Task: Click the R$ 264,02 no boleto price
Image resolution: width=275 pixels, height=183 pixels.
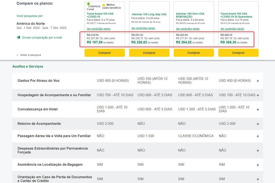Action: pos(189,42)
